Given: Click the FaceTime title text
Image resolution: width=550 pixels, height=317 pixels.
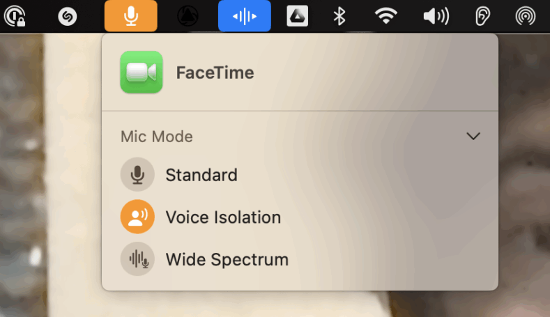Looking at the screenshot, I should pos(215,72).
